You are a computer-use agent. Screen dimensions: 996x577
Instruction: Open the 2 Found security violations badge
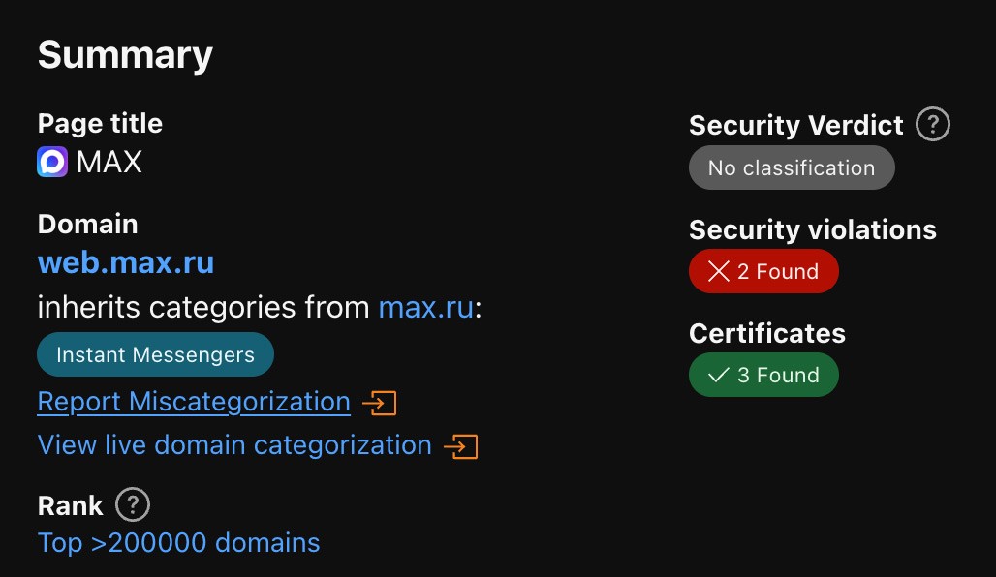coord(763,271)
